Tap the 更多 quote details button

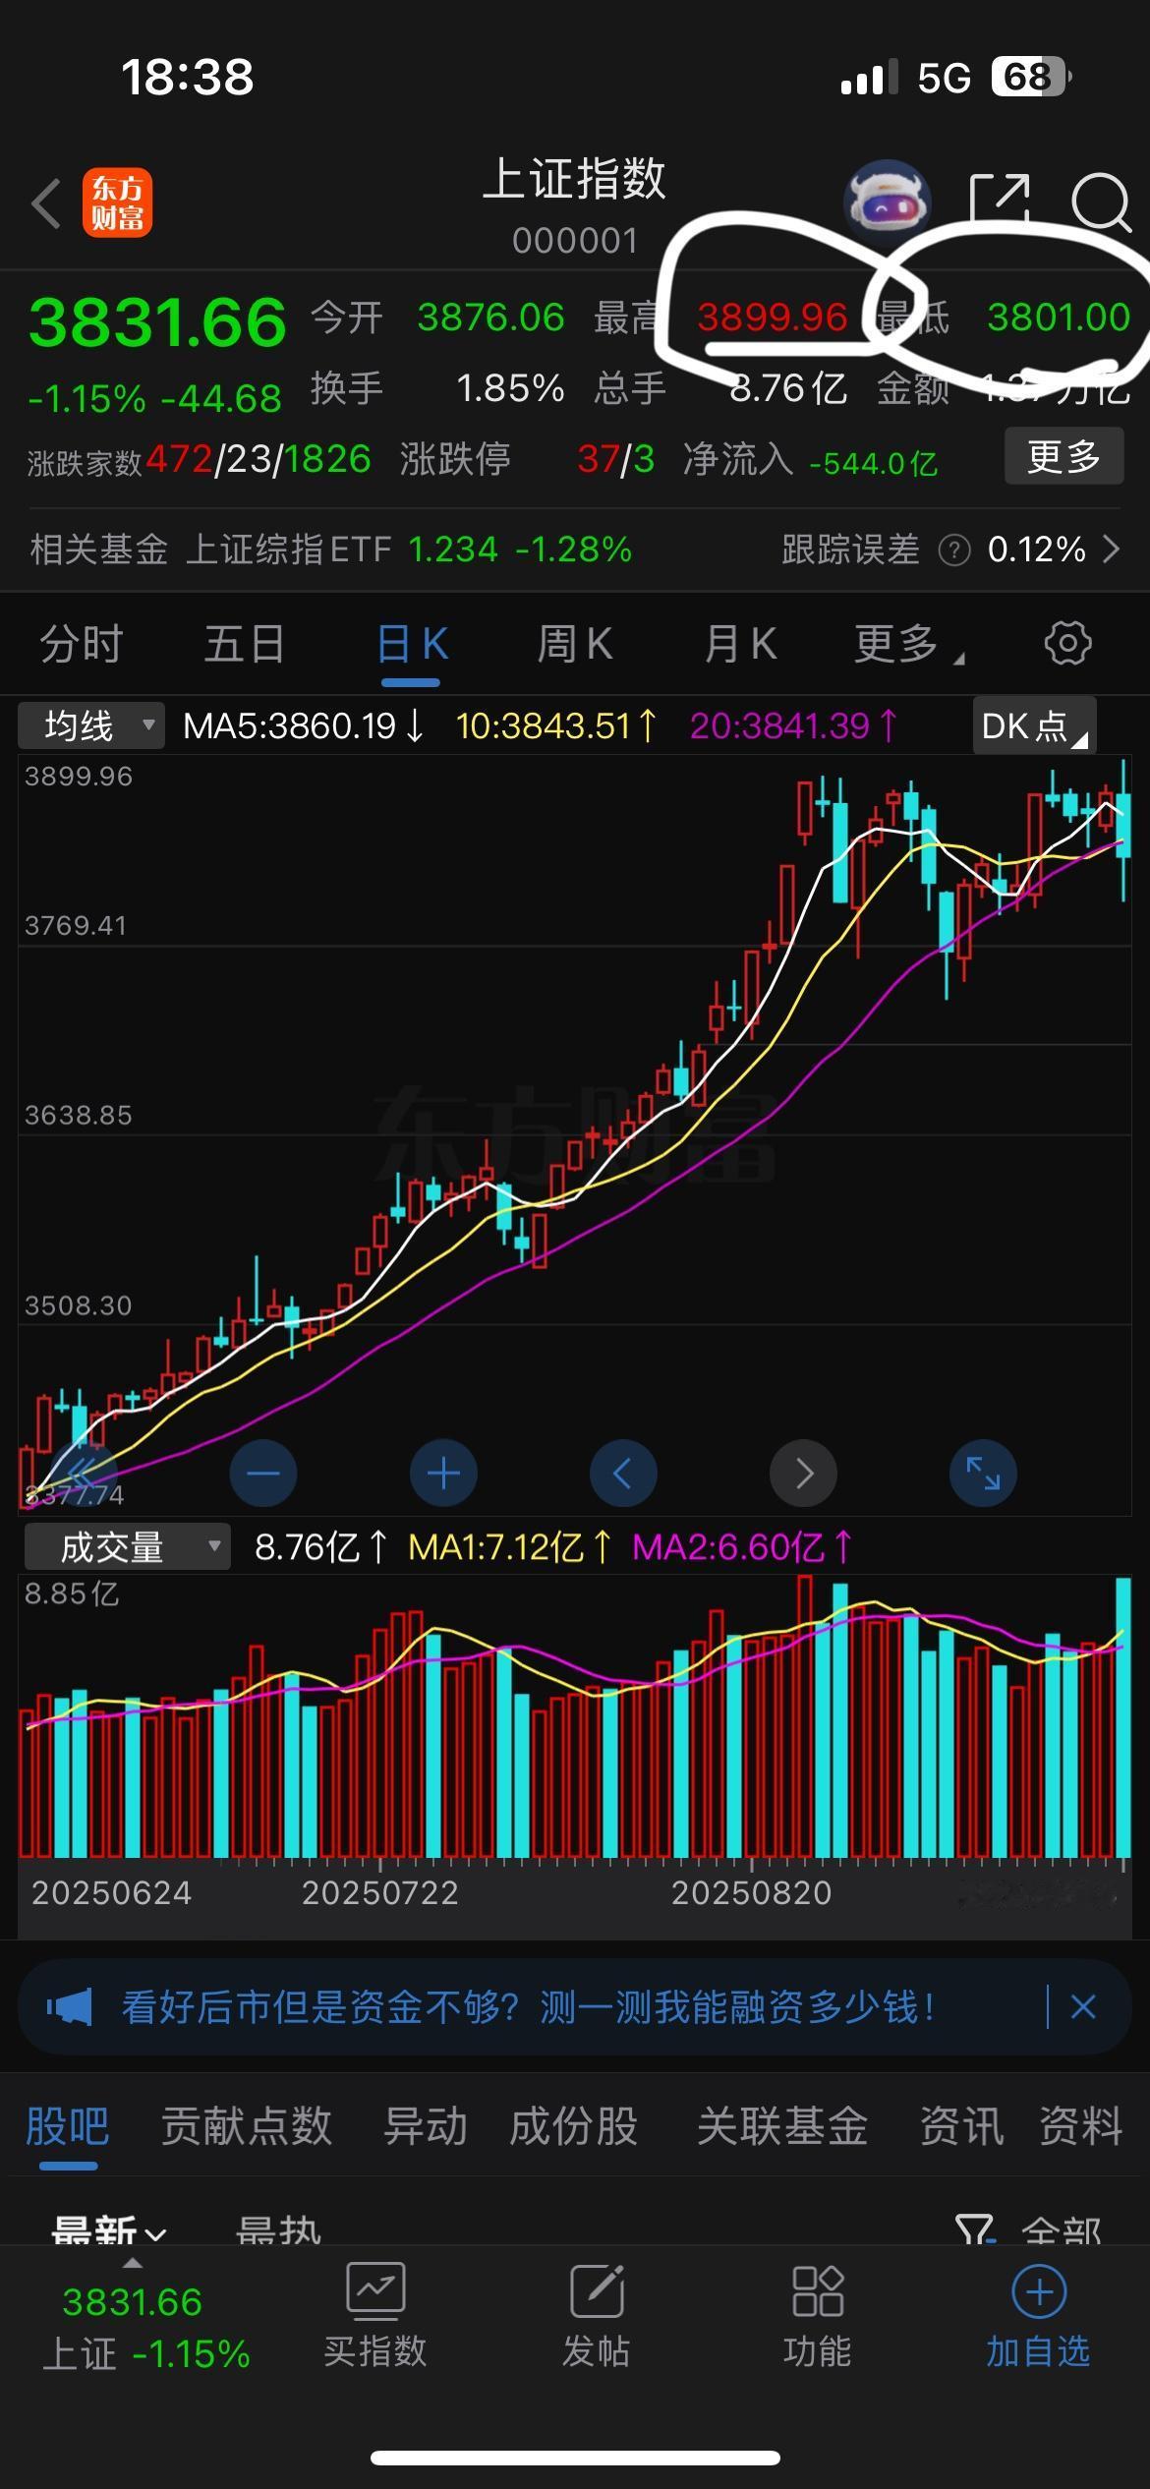(1064, 456)
